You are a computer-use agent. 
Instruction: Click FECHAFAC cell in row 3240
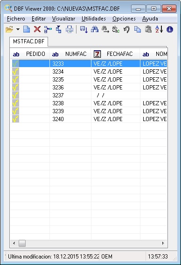pos(116,119)
